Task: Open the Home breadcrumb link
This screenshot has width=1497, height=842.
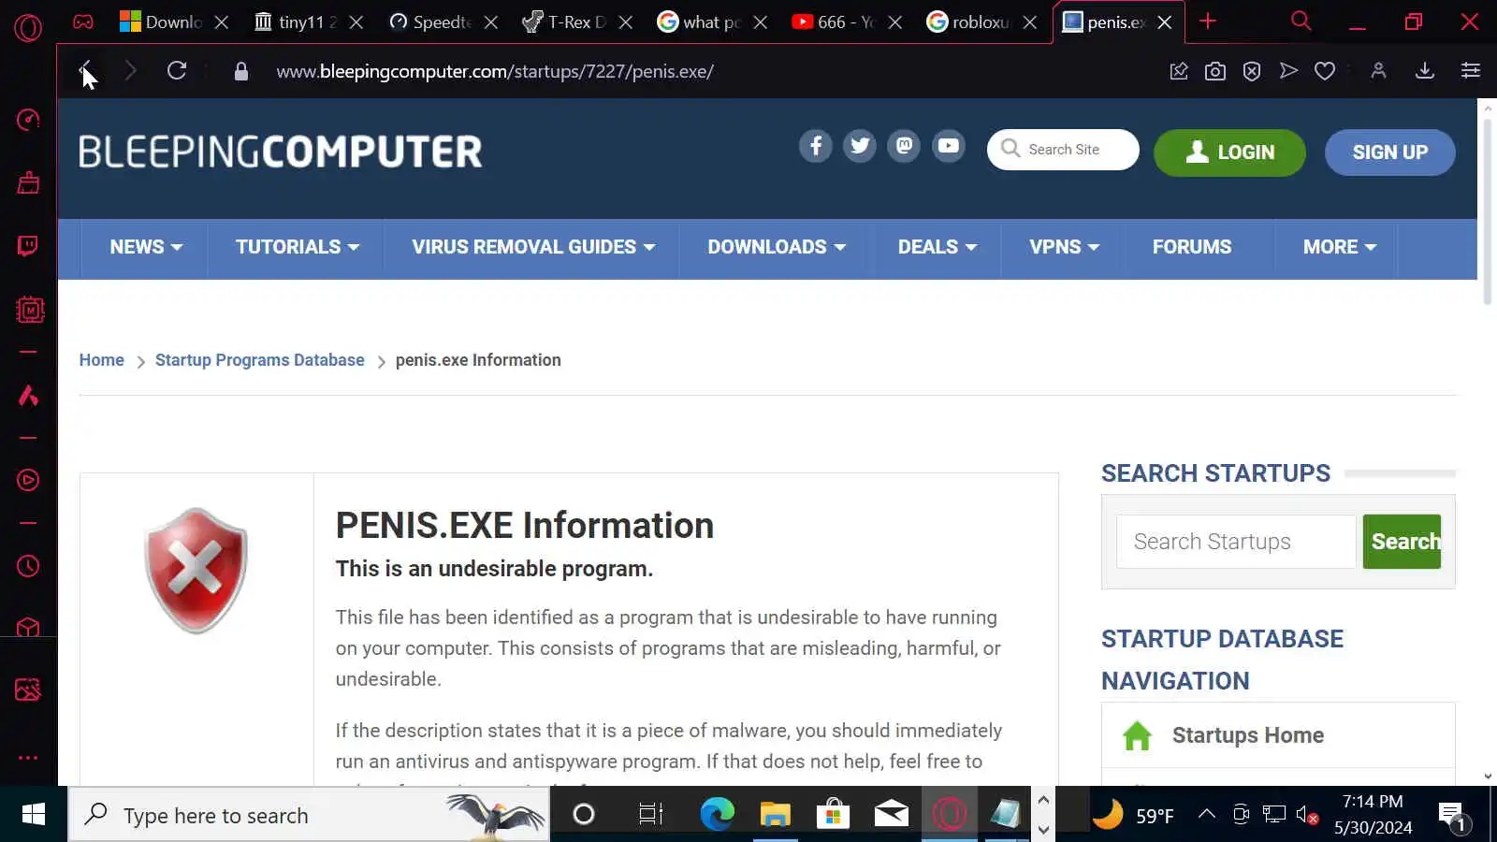Action: tap(102, 360)
